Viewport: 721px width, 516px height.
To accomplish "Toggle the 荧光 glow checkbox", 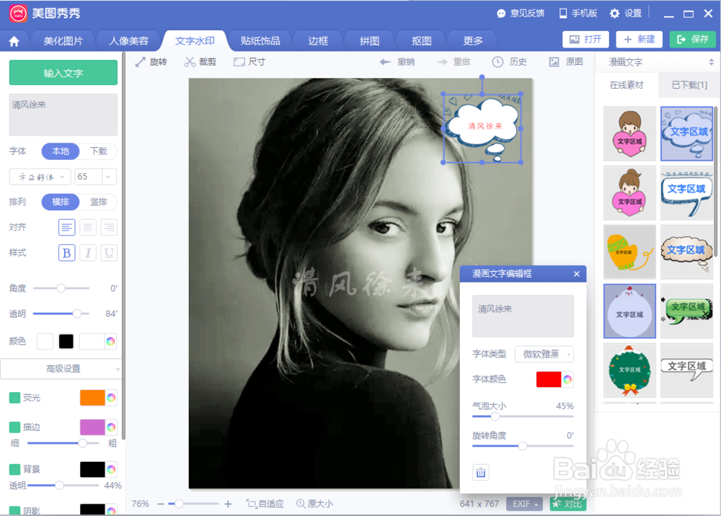I will [17, 397].
